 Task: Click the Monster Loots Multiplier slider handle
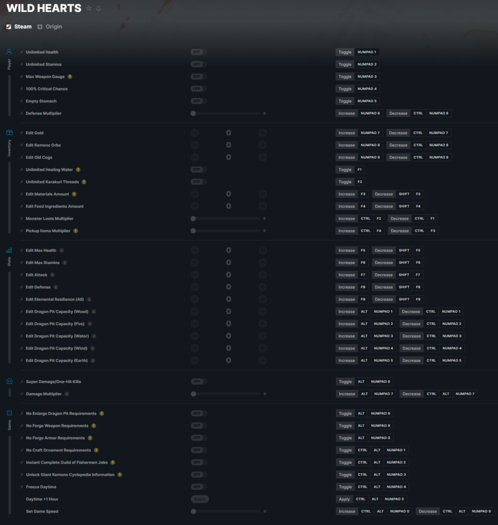pos(193,218)
